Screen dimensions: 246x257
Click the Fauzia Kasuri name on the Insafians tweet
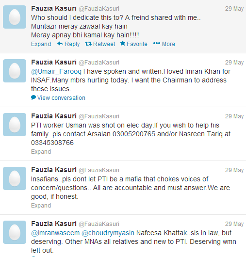coord(54,170)
